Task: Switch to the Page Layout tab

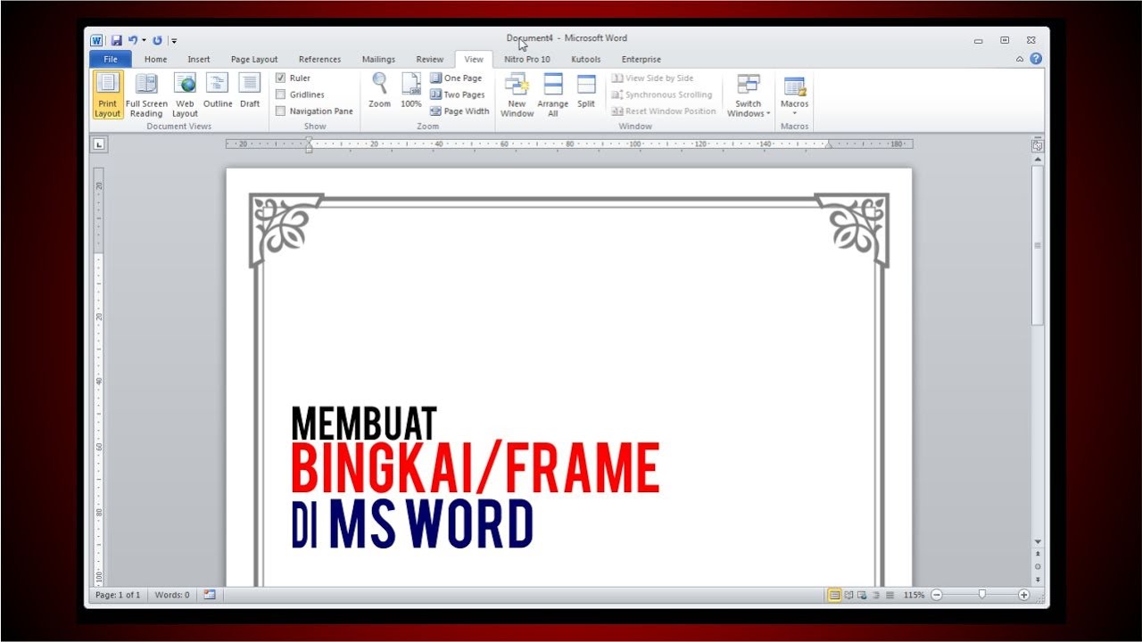Action: point(254,59)
